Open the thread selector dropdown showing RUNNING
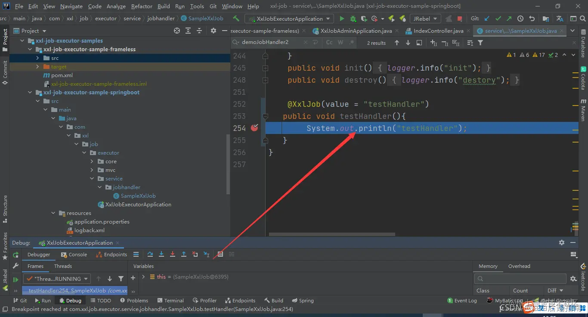Viewport: 588px width, 317px height. [56, 279]
